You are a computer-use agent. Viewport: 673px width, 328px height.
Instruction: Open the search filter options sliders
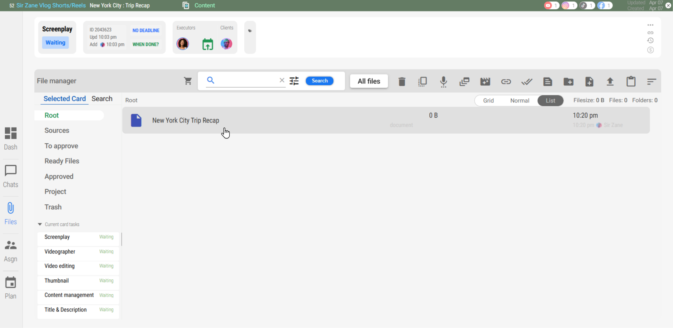[x=294, y=81]
